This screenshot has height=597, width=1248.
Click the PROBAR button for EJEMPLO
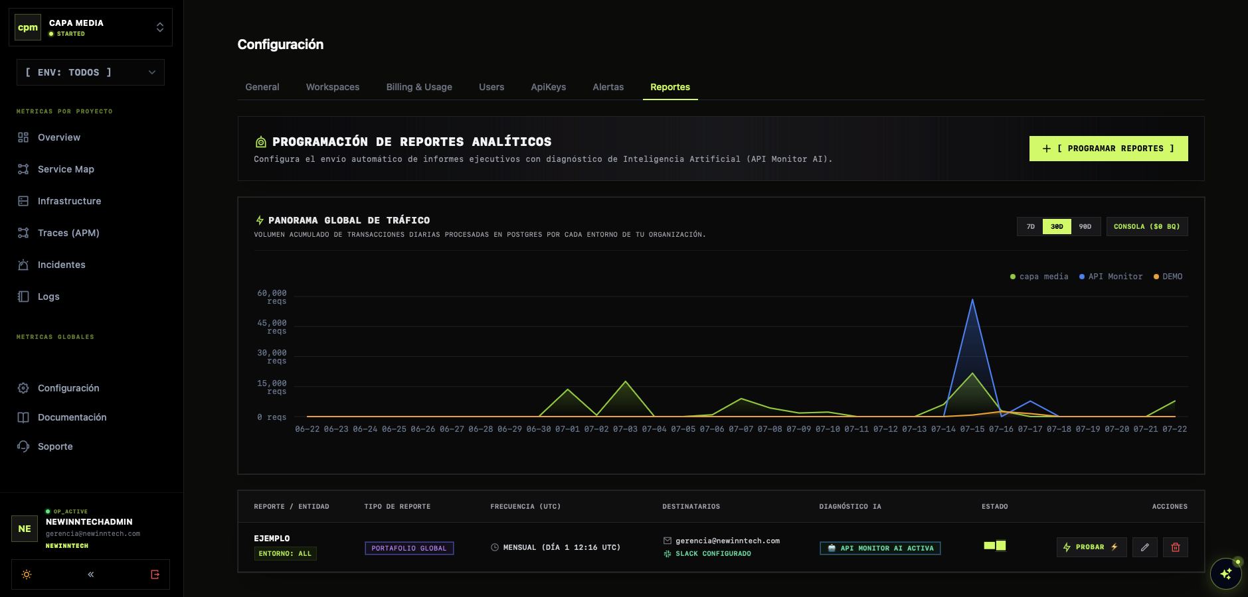[x=1091, y=547]
